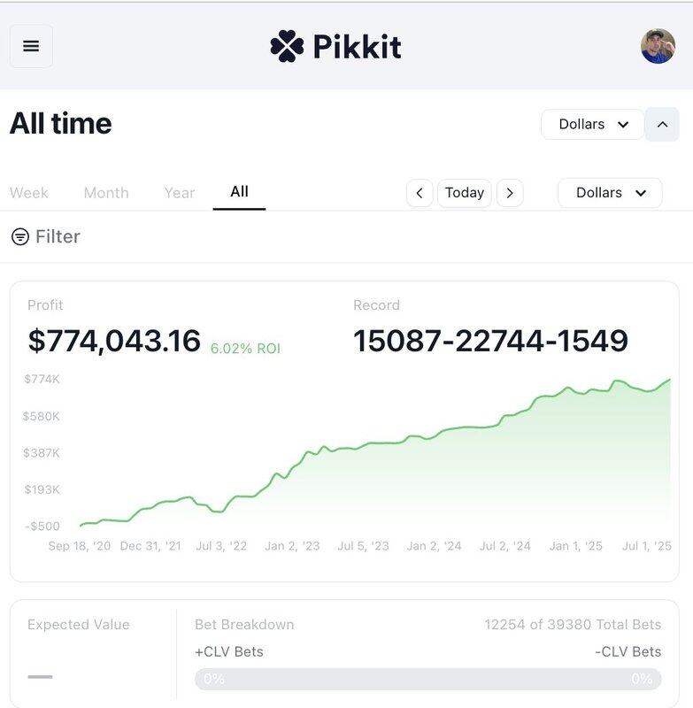
Task: Switch to the Year tab
Action: tap(180, 193)
